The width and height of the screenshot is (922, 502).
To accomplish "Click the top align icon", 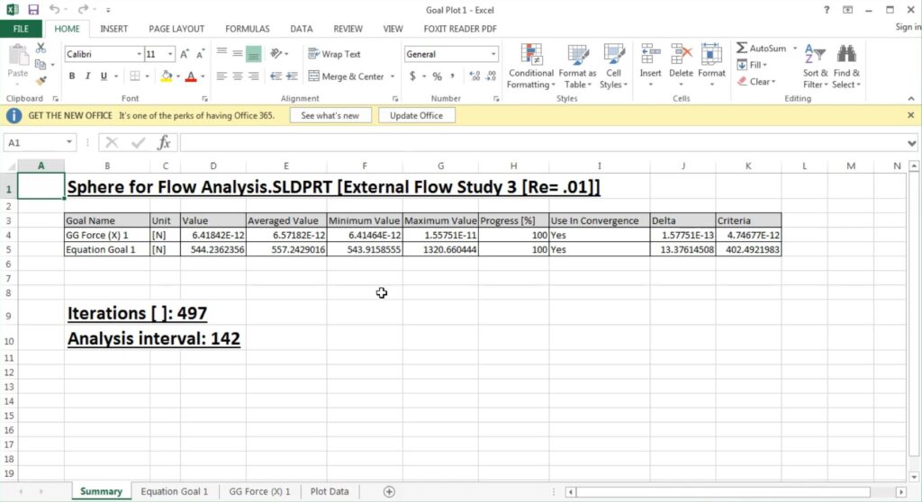I will pyautogui.click(x=221, y=53).
